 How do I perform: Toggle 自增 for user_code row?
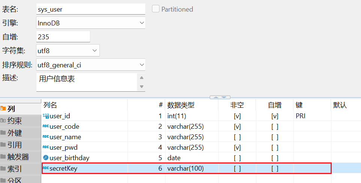point(275,126)
